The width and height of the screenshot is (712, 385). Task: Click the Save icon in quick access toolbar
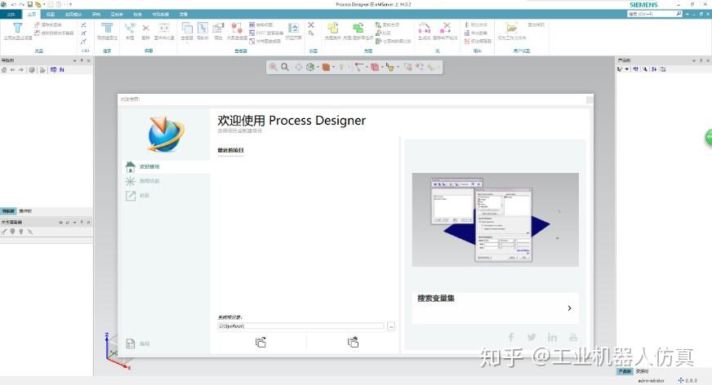click(30, 4)
